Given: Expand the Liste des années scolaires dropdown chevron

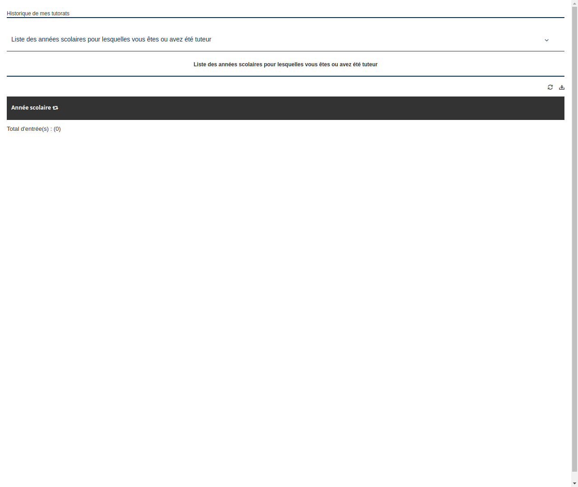Looking at the screenshot, I should [x=546, y=40].
